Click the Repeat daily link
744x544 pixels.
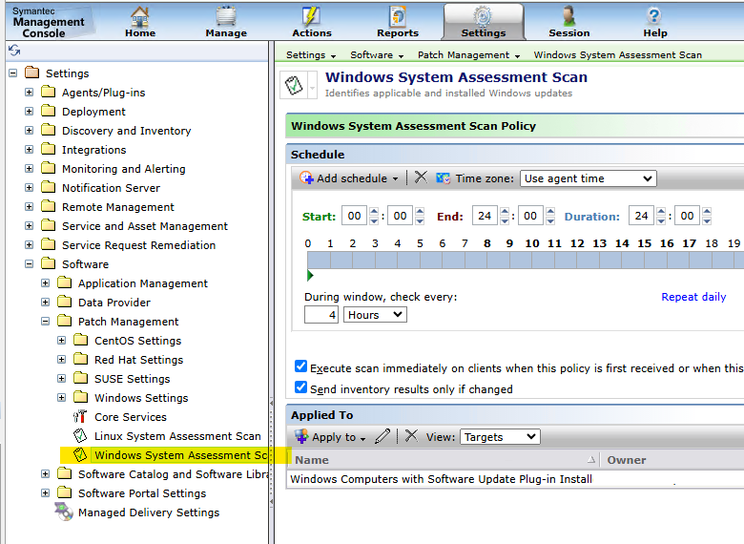click(693, 297)
